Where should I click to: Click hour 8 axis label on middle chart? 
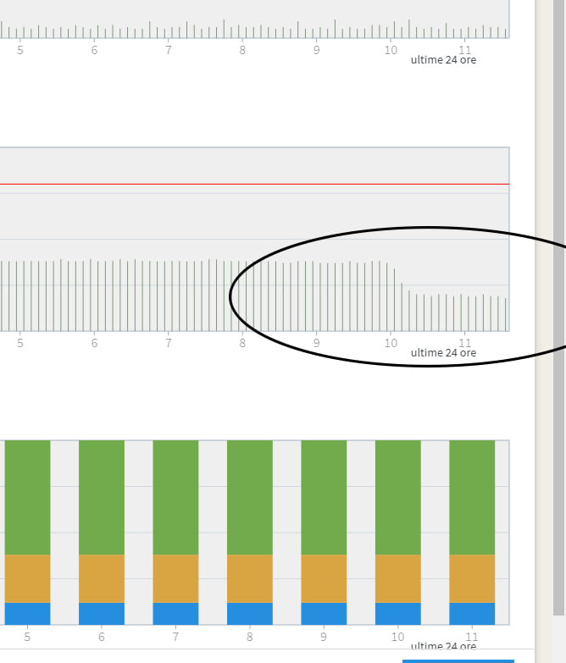[242, 343]
